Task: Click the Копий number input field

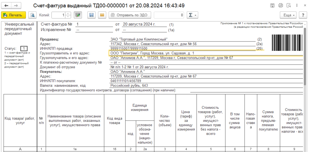Action: point(58,15)
